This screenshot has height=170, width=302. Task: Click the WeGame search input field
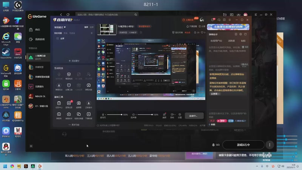[107, 14]
